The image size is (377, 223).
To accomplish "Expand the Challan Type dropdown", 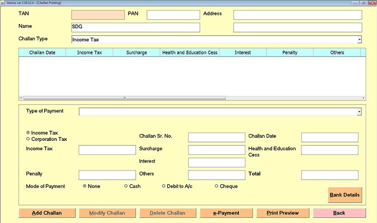I will 359,40.
